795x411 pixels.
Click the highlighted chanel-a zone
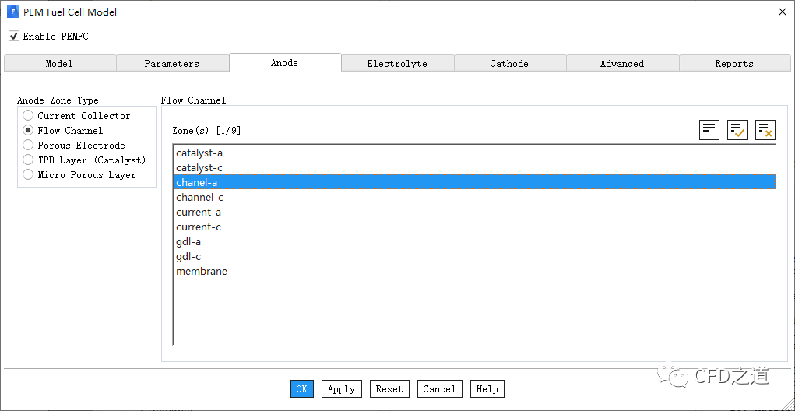click(474, 182)
